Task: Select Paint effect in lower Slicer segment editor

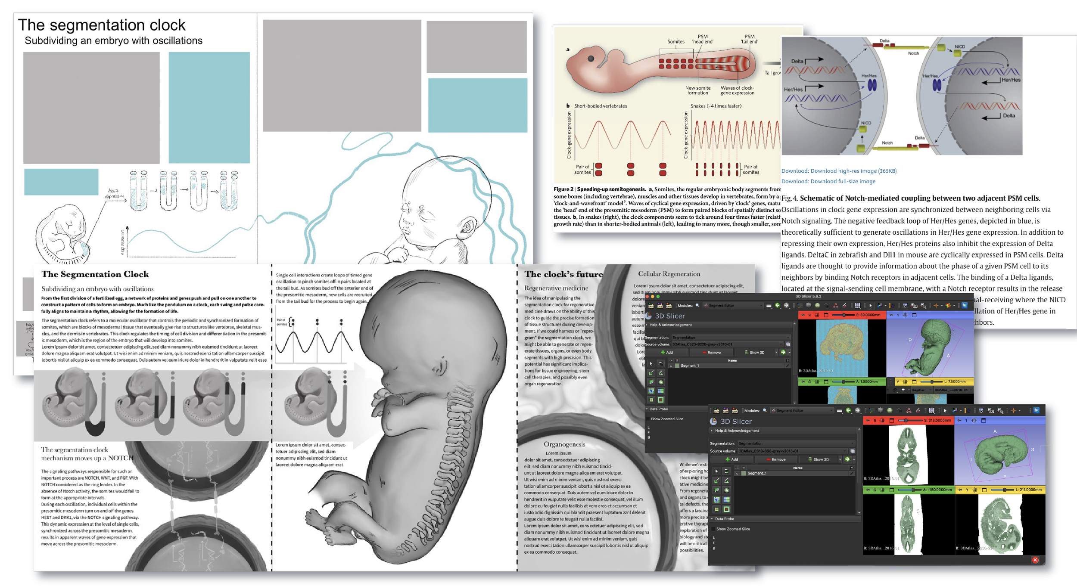Action: click(716, 481)
